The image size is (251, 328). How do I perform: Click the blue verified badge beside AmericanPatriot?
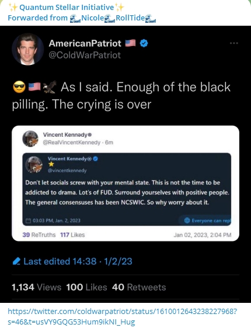tap(144, 43)
